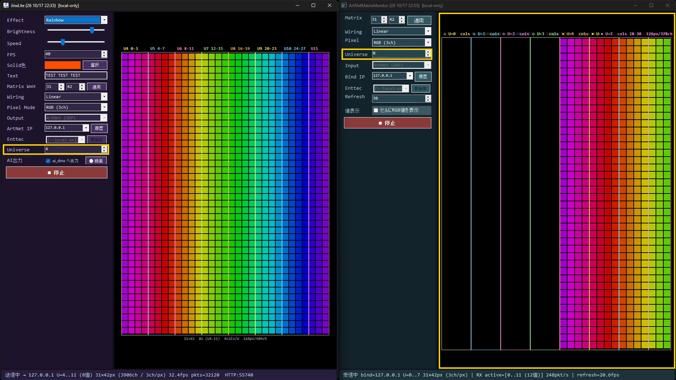Click the 履歴 history button beside ArtNet IP
676x380 pixels.
click(99, 128)
